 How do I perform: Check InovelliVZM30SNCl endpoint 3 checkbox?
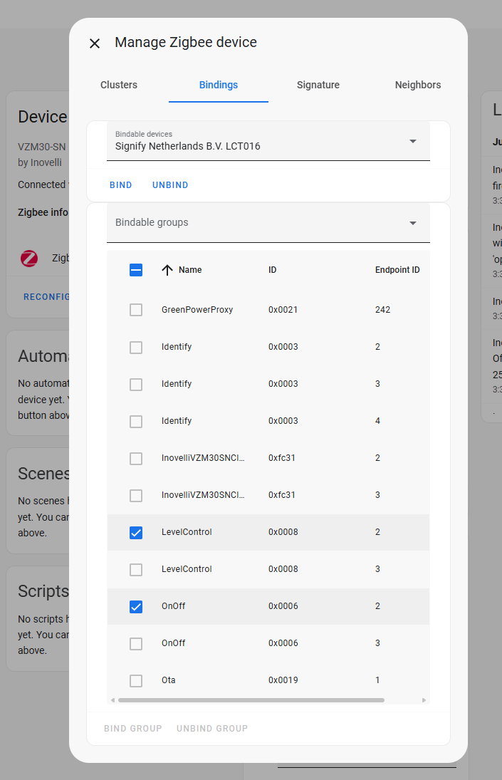click(x=136, y=496)
